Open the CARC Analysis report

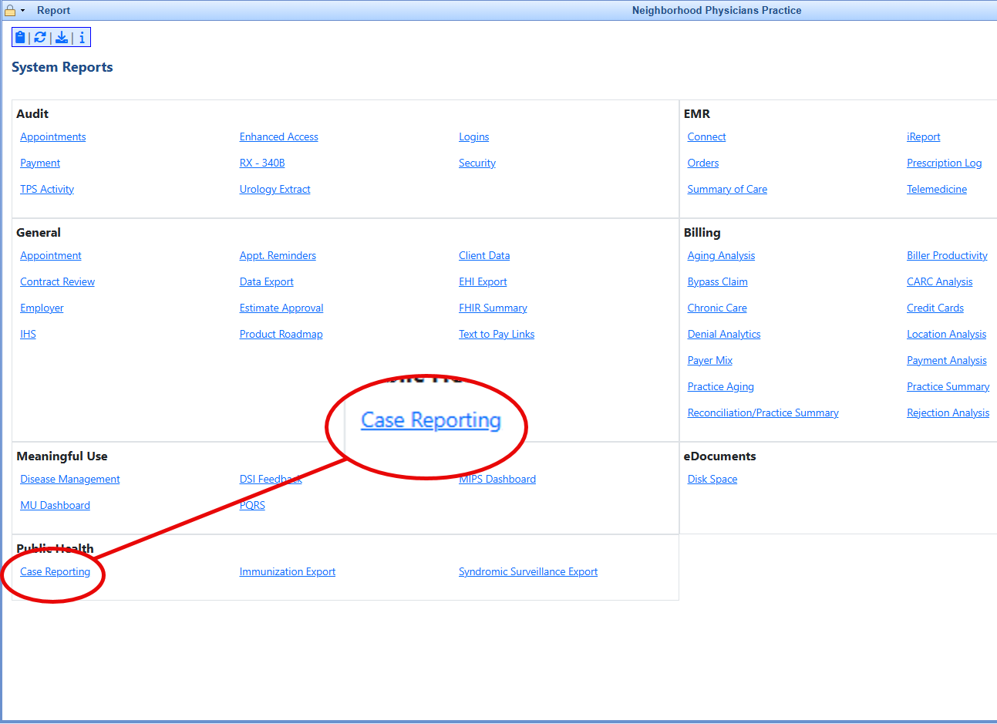pos(940,282)
